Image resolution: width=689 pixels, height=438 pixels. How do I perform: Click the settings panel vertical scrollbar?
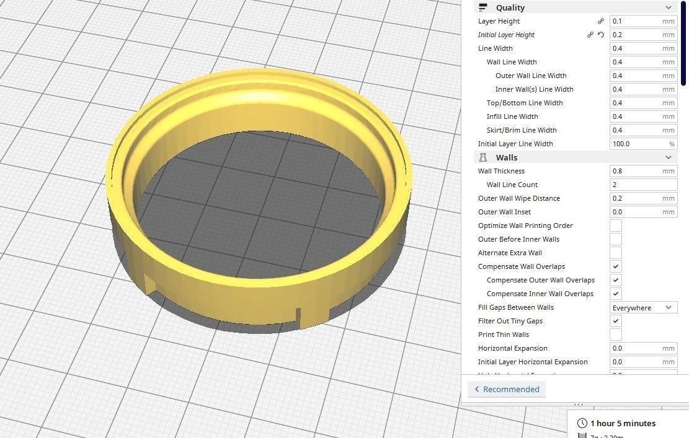(x=683, y=43)
